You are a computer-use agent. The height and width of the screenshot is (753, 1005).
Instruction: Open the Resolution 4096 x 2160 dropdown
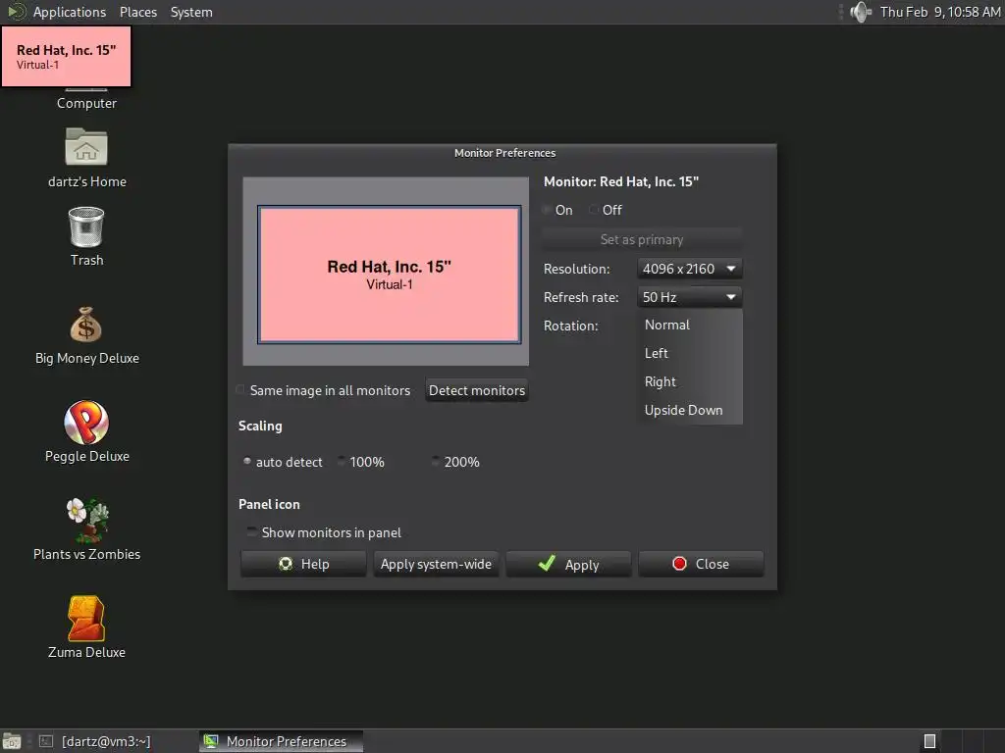(x=690, y=269)
